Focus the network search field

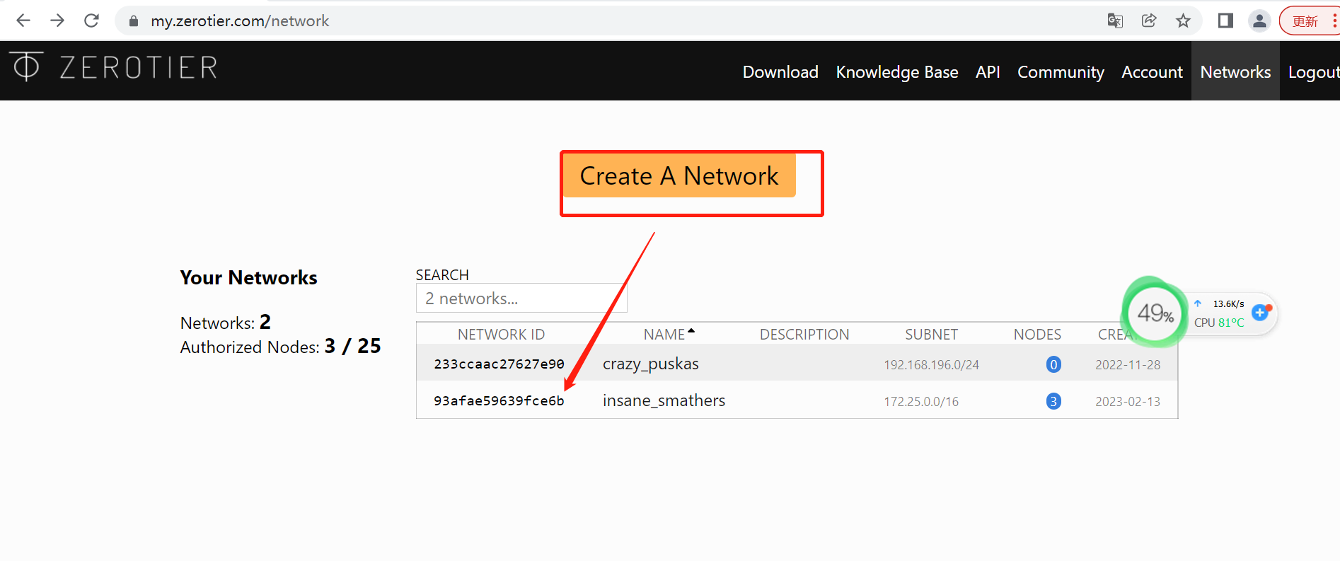(521, 298)
